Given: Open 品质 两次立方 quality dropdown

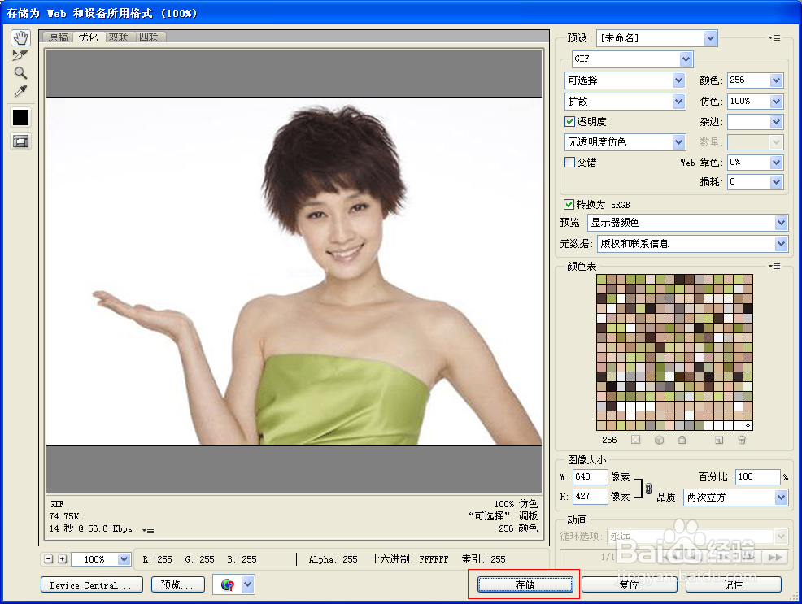Looking at the screenshot, I should (735, 498).
